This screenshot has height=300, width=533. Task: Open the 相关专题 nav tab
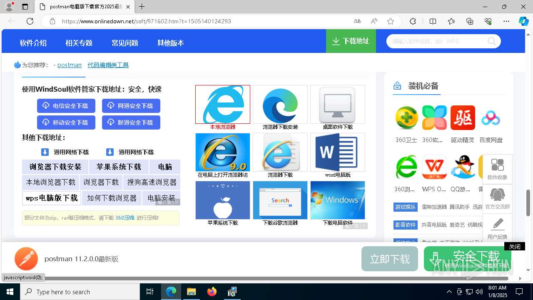(79, 43)
